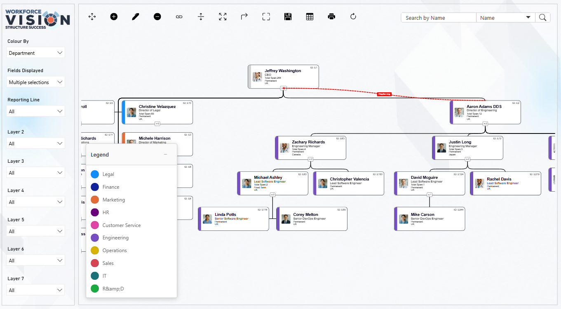561x309 pixels.
Task: Click the Legend panel title
Action: point(100,155)
